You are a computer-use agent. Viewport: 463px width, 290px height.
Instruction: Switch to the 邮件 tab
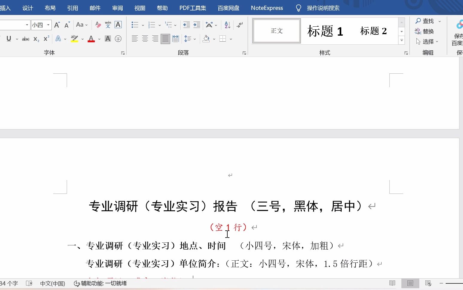click(x=95, y=8)
